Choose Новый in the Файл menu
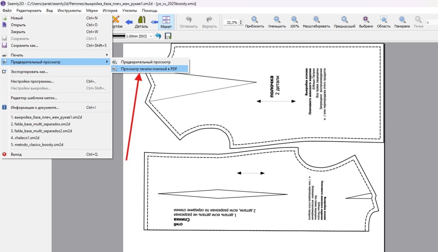Viewport: 438px width, 252px height. coord(56,18)
